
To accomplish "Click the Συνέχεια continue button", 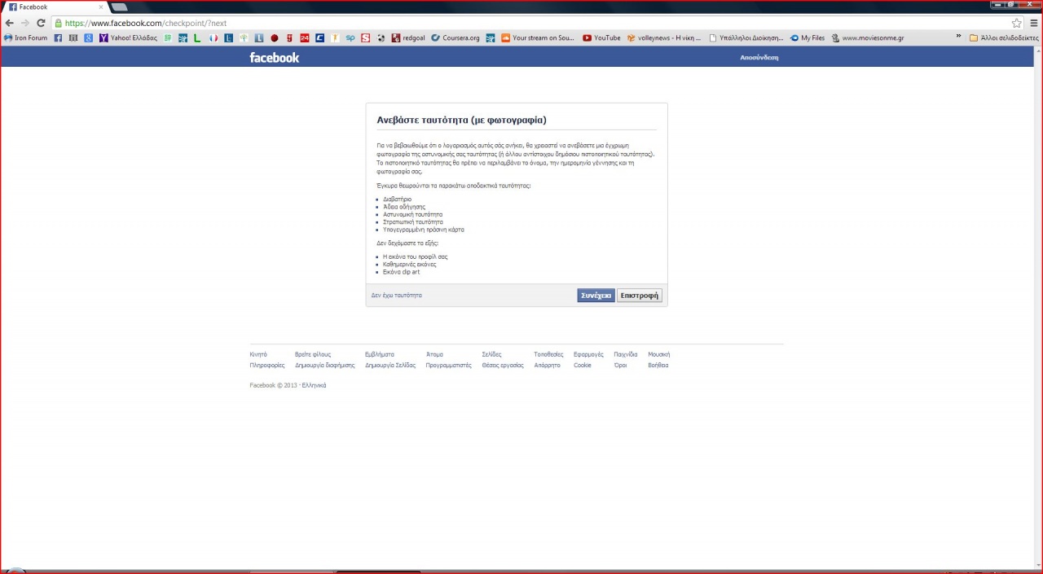I will (x=596, y=296).
